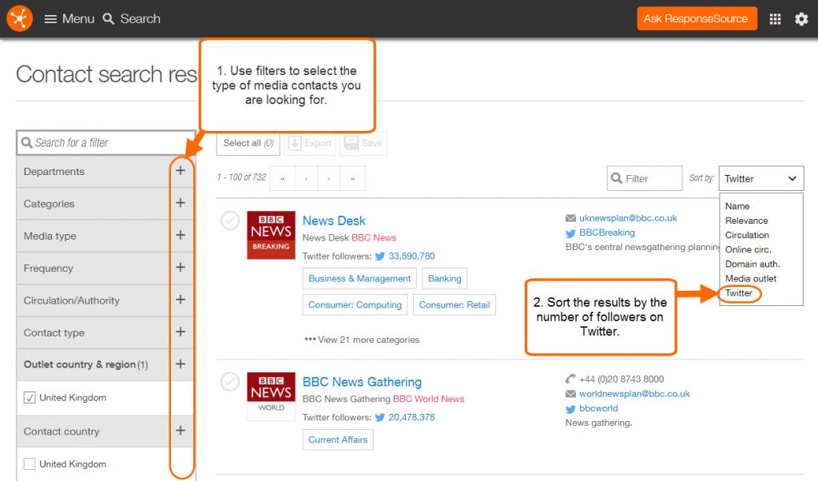Sort results by Domain auth.
The height and width of the screenshot is (481, 818).
click(752, 264)
